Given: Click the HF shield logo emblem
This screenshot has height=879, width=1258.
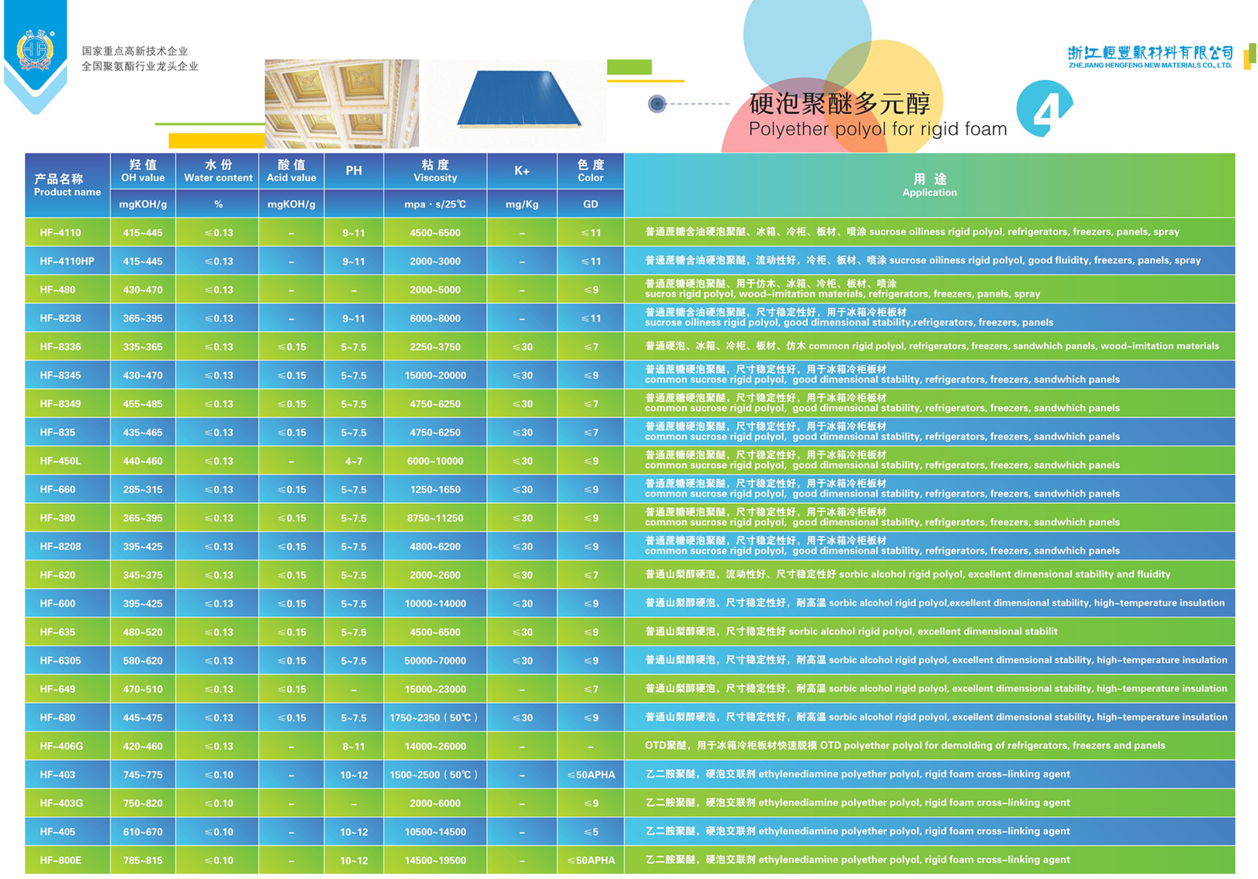Looking at the screenshot, I should pos(35,51).
